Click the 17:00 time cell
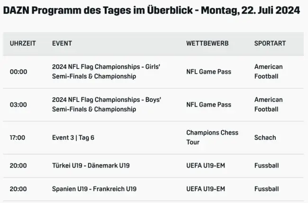 (18, 137)
